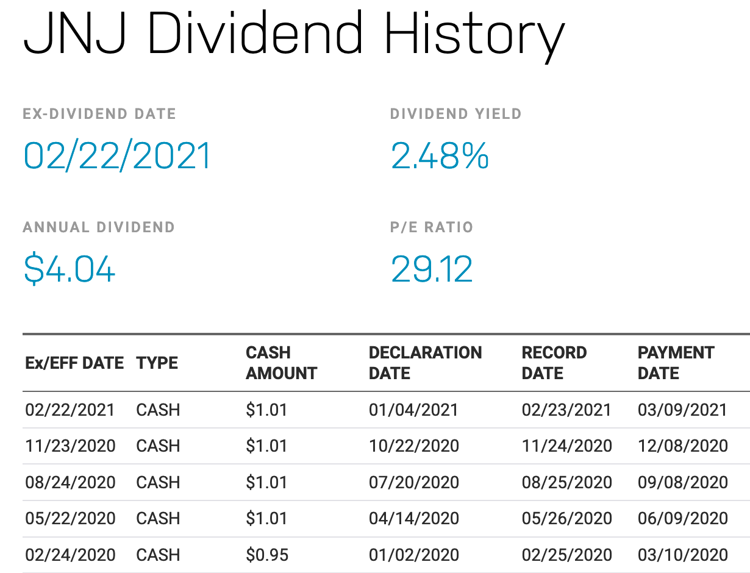Click the DIVIDEND YIELD label

(456, 114)
